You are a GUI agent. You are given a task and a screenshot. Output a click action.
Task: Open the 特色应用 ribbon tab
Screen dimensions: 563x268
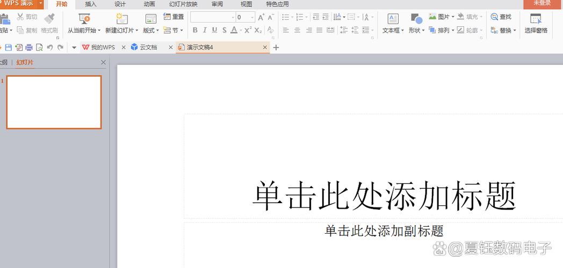click(277, 4)
